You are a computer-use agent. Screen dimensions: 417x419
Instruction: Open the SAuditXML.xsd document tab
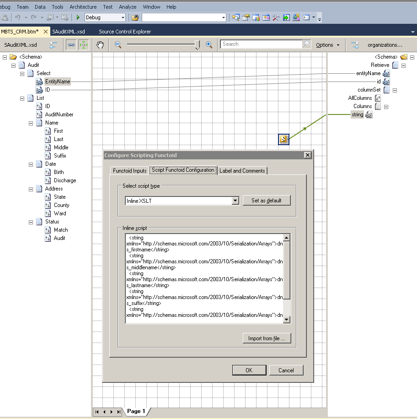click(x=69, y=32)
